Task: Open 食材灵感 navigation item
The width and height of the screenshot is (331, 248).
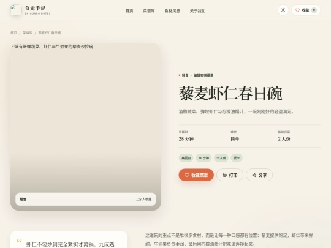Action: click(172, 11)
